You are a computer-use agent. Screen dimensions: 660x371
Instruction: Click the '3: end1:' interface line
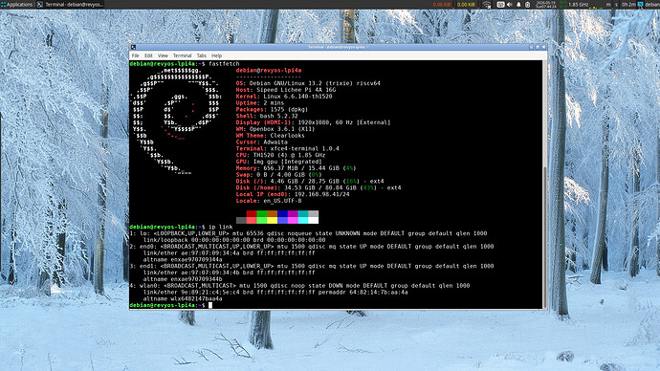(312, 266)
